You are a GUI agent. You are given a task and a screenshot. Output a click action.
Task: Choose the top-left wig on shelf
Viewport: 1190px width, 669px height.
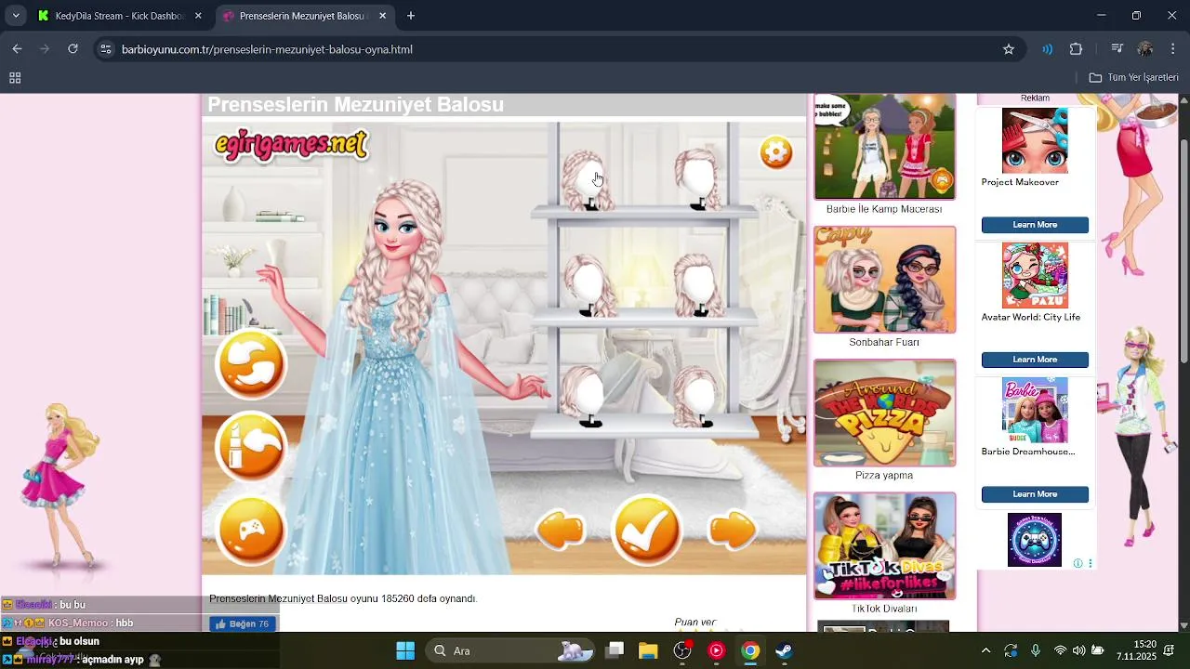tap(588, 180)
